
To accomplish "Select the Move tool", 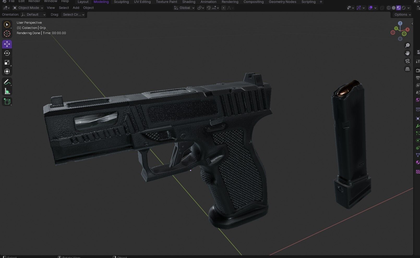I will (x=7, y=44).
